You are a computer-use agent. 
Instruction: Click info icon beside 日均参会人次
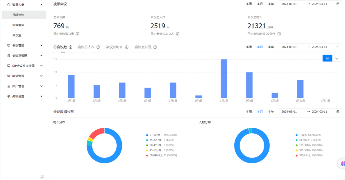click(177, 34)
